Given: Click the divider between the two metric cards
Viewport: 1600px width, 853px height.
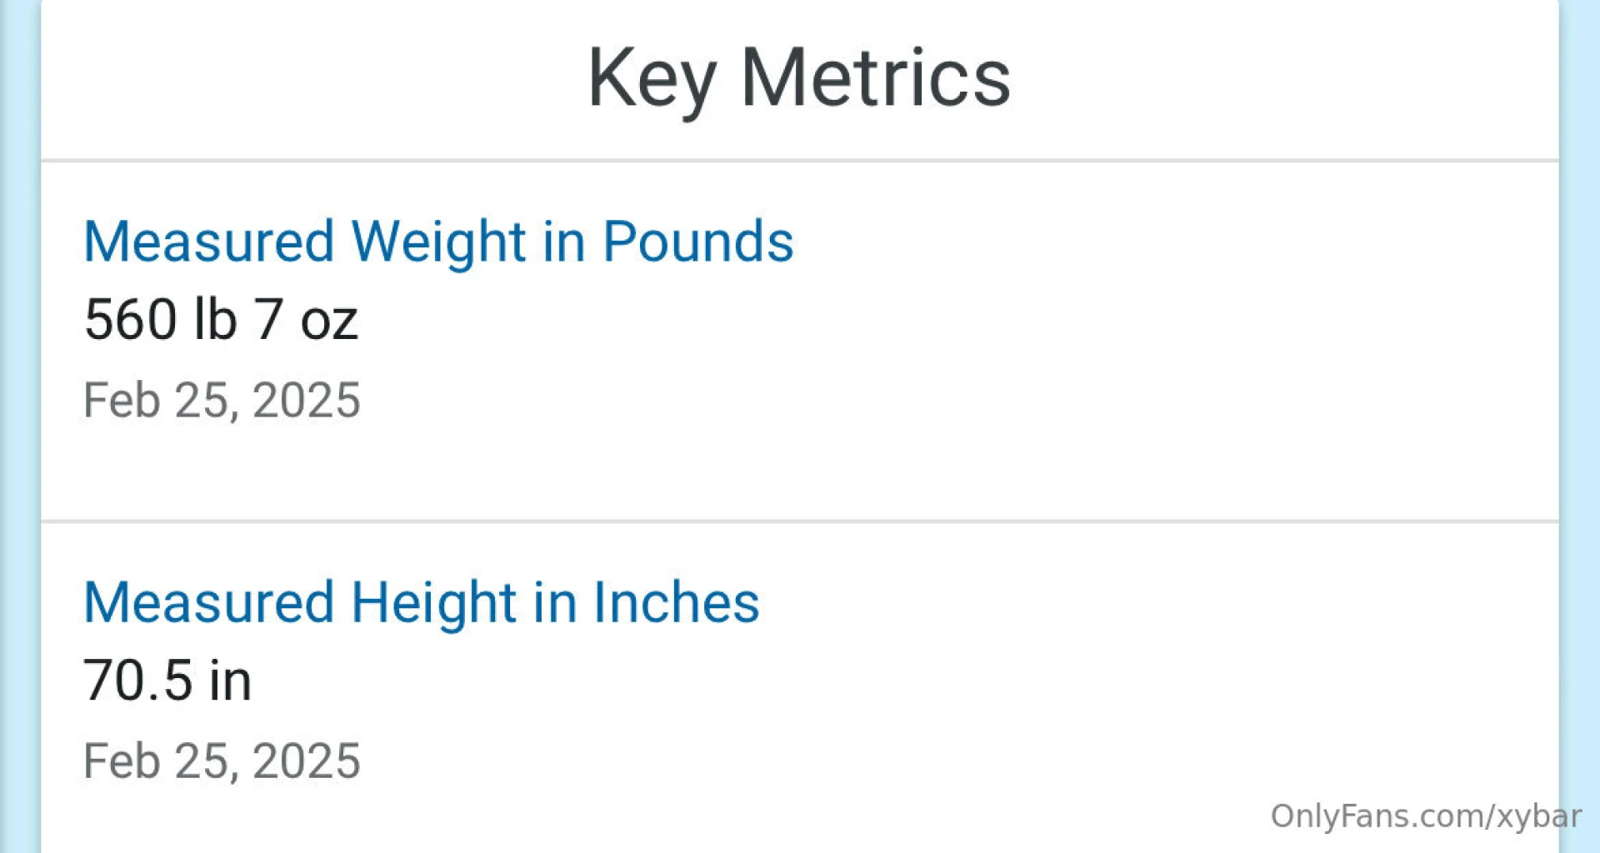Looking at the screenshot, I should [800, 521].
